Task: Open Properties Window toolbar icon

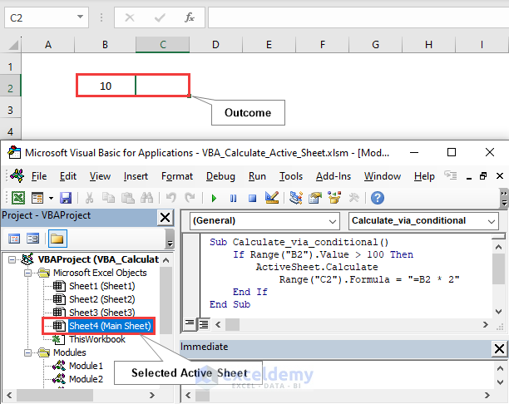Action: coord(315,198)
